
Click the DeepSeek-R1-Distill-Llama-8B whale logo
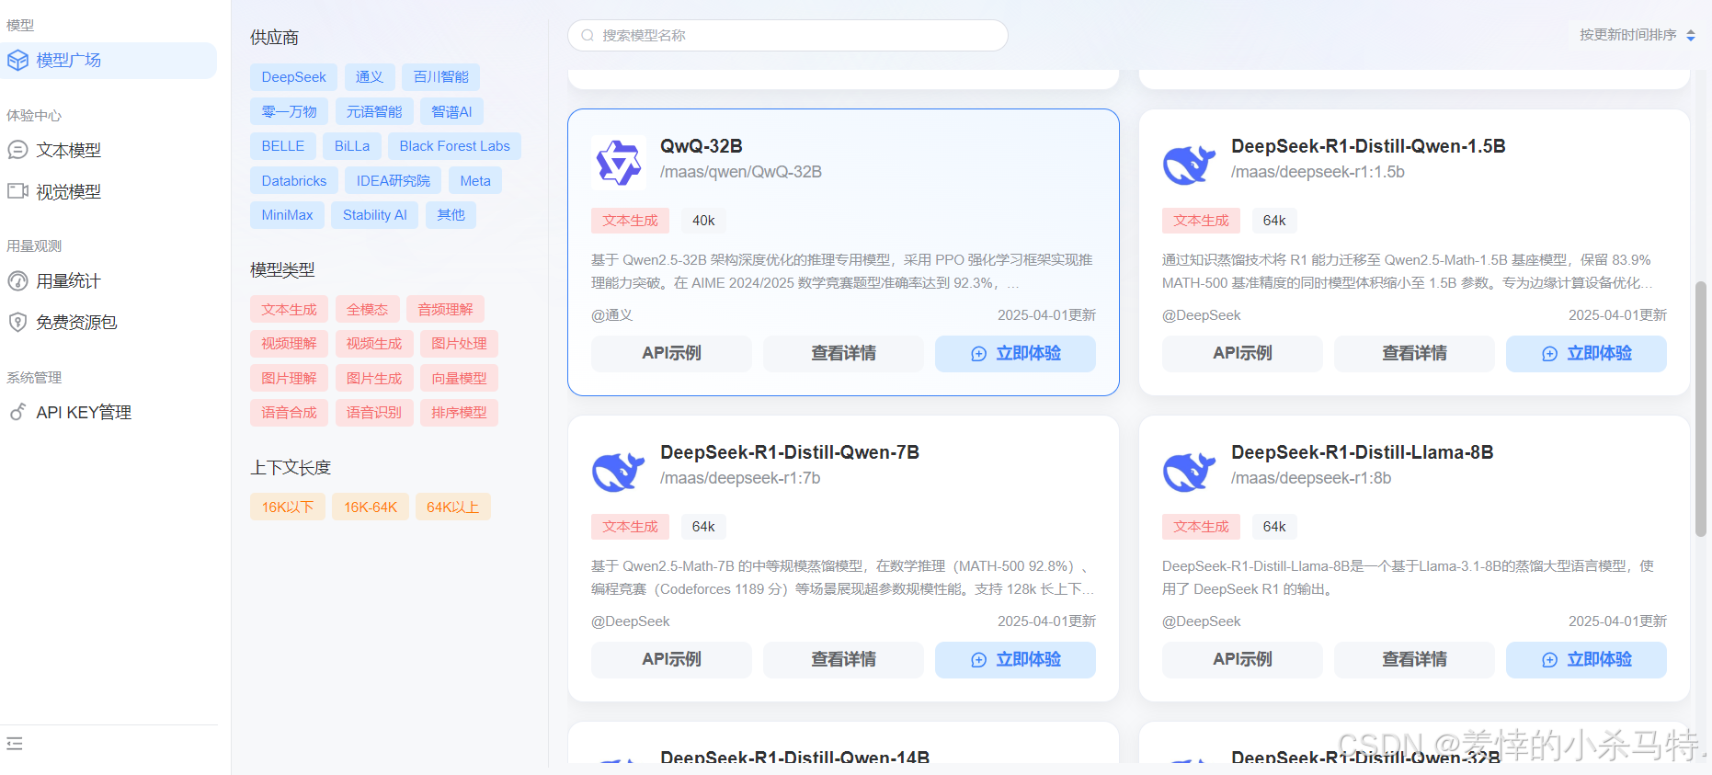(1189, 470)
